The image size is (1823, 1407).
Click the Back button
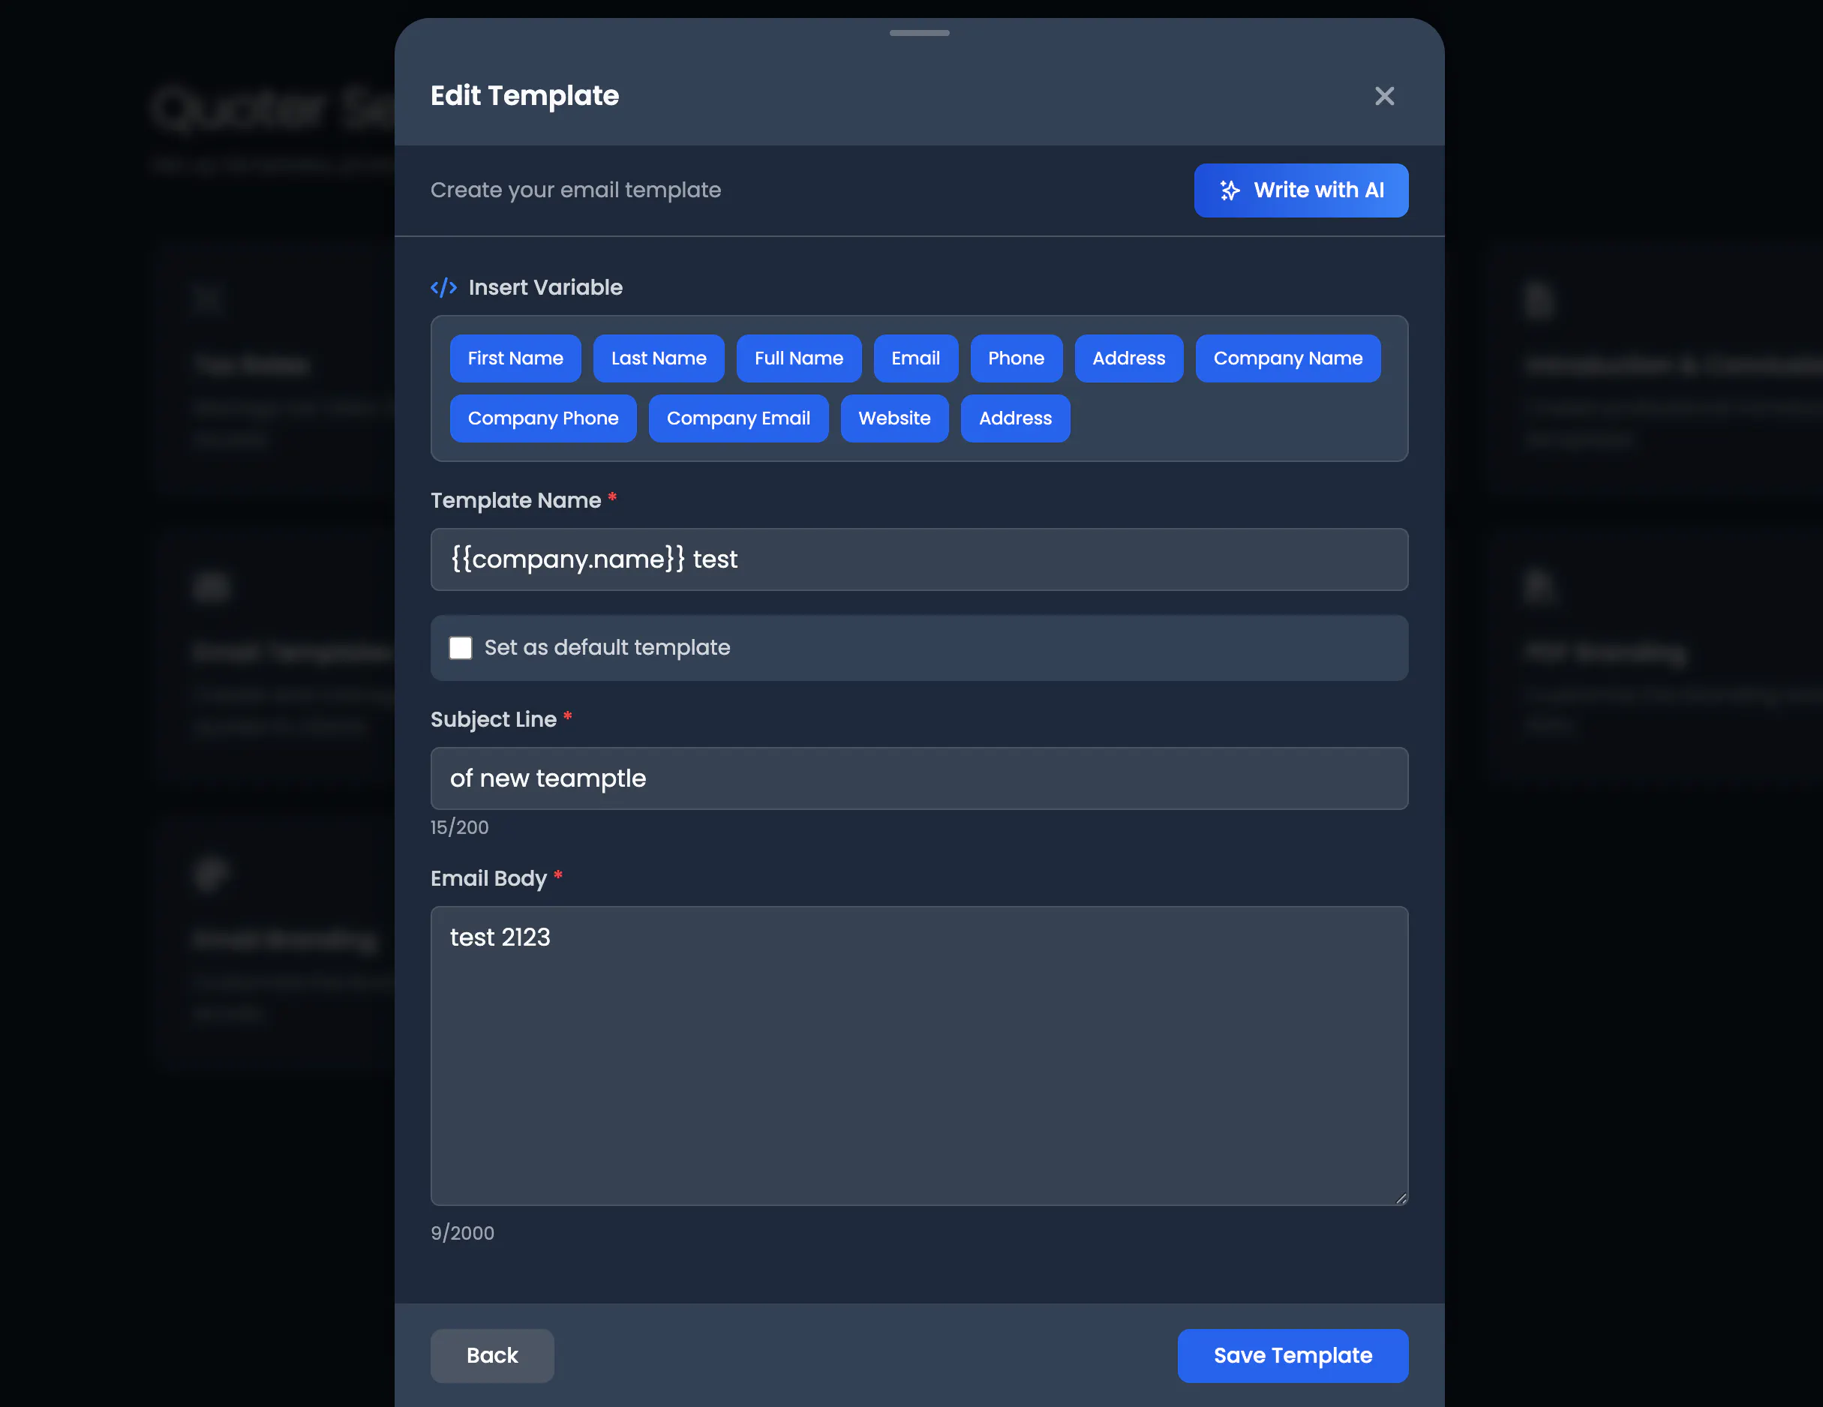pos(491,1355)
